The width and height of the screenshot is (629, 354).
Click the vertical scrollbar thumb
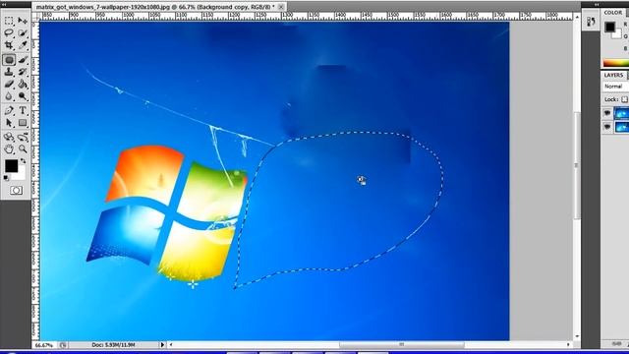(577, 165)
